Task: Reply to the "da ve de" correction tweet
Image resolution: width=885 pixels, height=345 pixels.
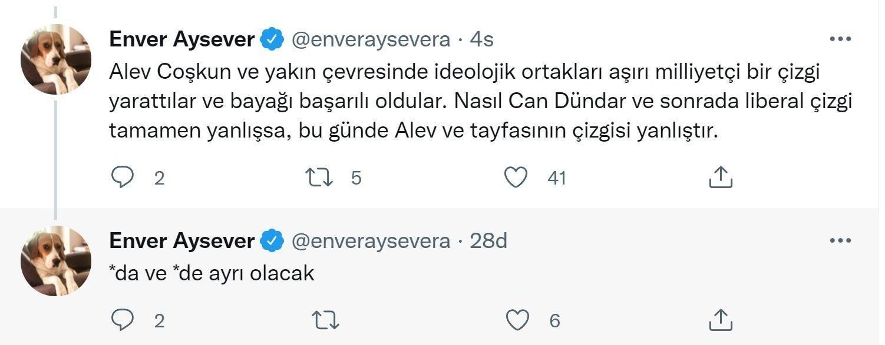Action: coord(123,320)
